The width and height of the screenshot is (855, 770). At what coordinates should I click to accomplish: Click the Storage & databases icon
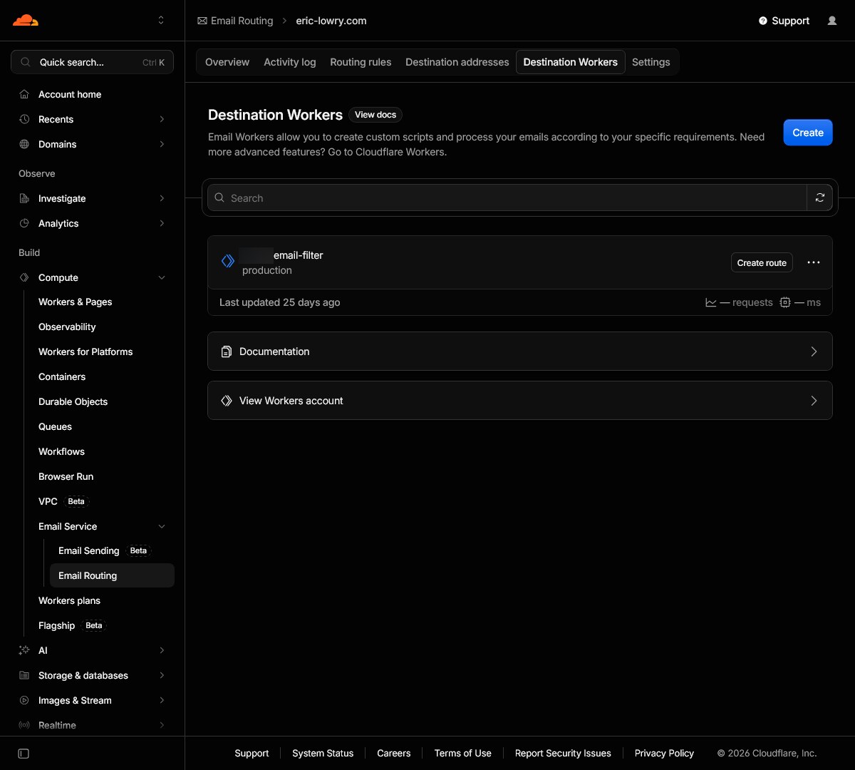coord(24,675)
